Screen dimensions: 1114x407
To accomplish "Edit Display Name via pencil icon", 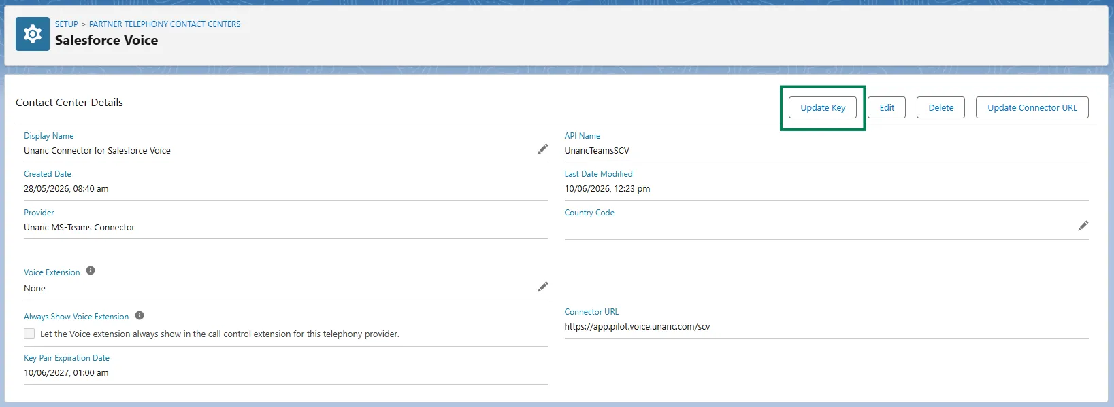I will click(x=542, y=149).
